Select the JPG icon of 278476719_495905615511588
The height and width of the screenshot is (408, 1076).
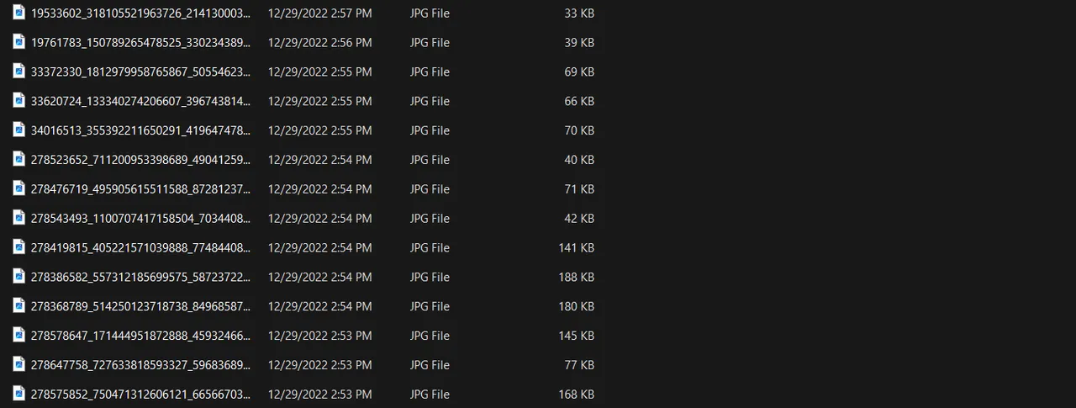(18, 188)
